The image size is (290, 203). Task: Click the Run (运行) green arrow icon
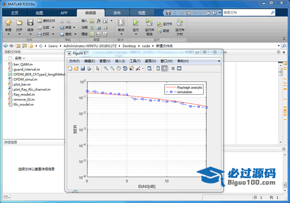[x=135, y=22]
